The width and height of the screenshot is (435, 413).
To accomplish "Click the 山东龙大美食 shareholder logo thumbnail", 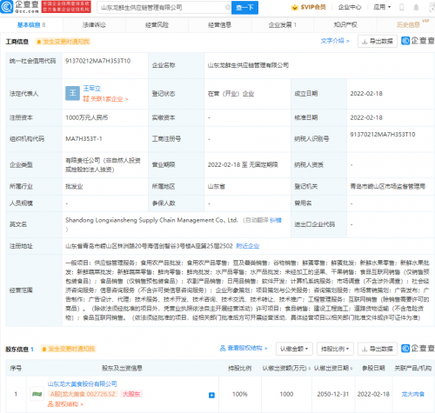I will pyautogui.click(x=37, y=394).
